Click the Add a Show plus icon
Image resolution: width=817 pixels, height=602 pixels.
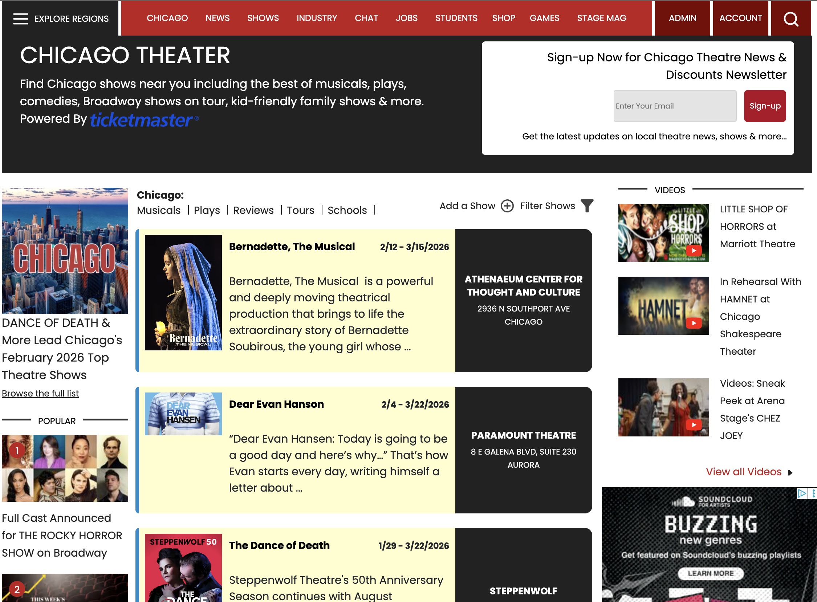pyautogui.click(x=507, y=206)
